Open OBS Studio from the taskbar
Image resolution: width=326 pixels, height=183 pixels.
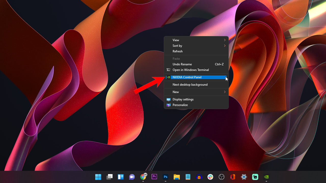[x=222, y=177]
